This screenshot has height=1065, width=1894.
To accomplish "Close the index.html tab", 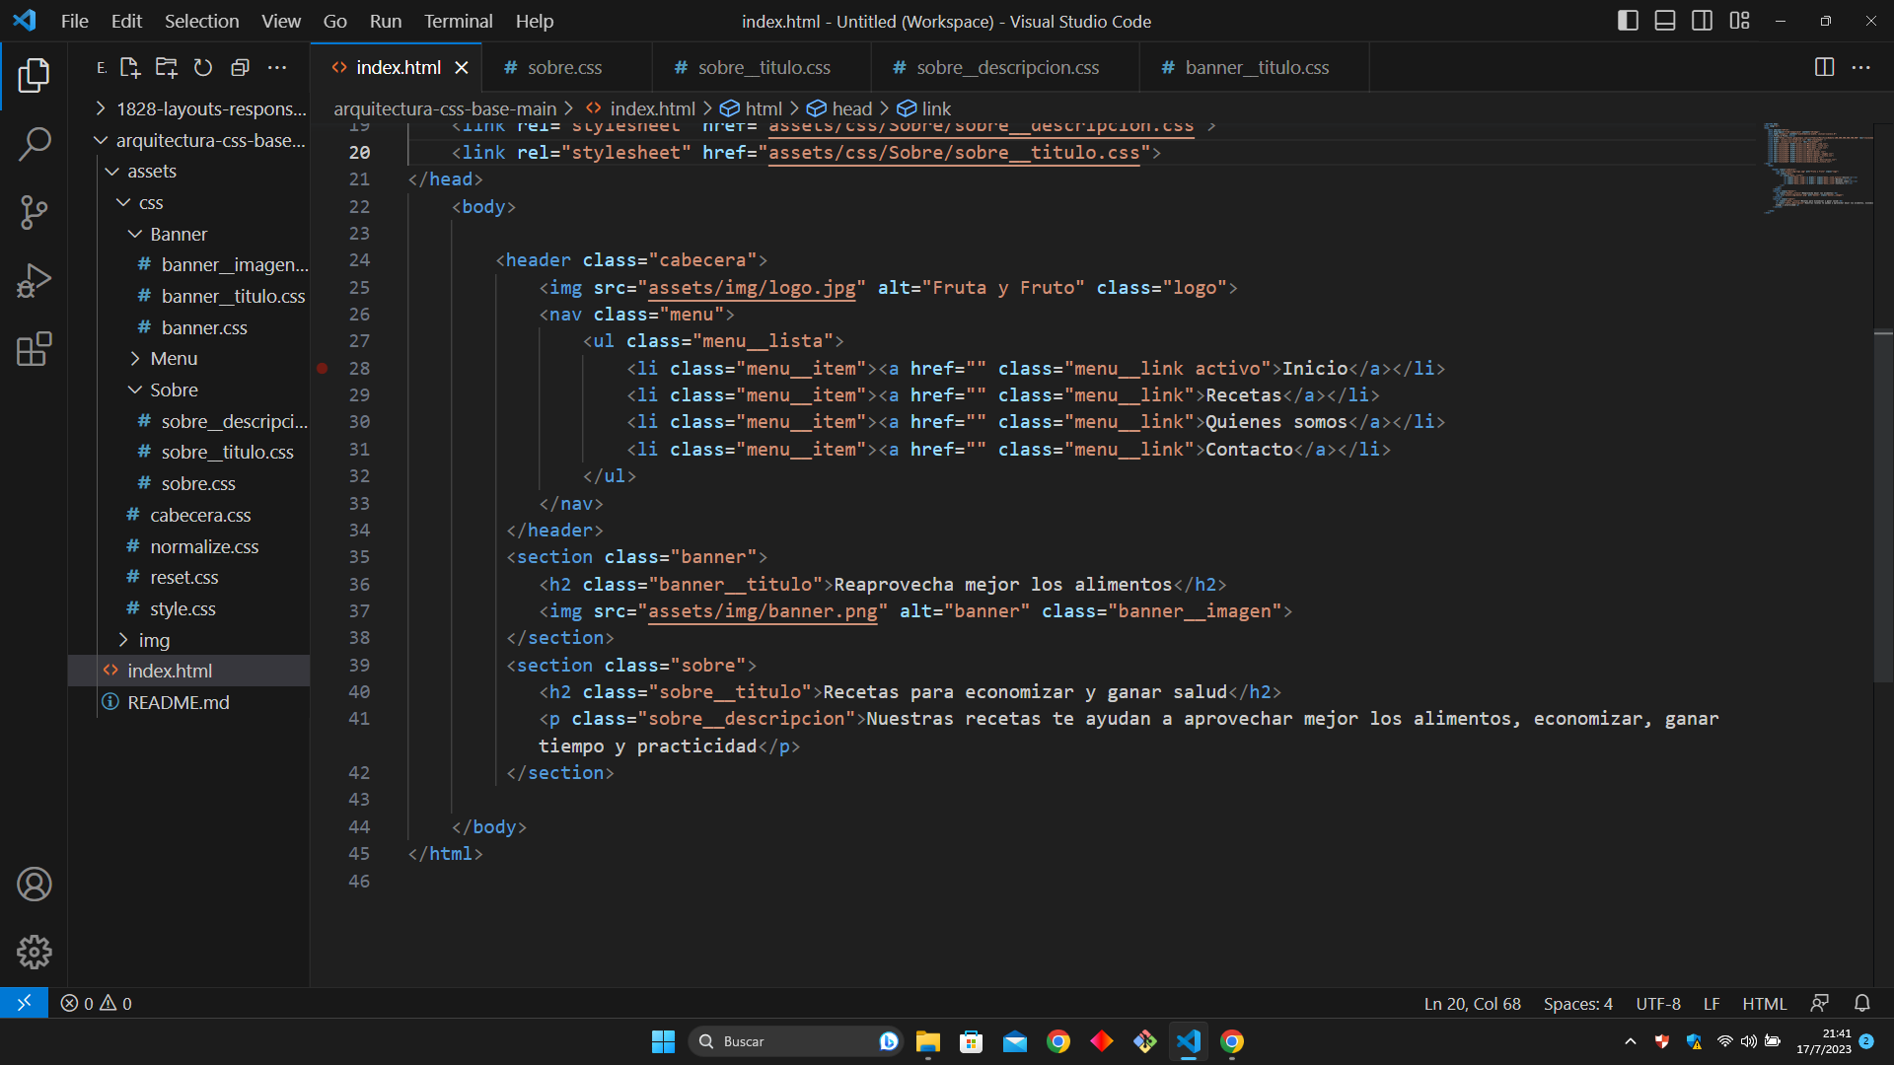I will click(461, 67).
